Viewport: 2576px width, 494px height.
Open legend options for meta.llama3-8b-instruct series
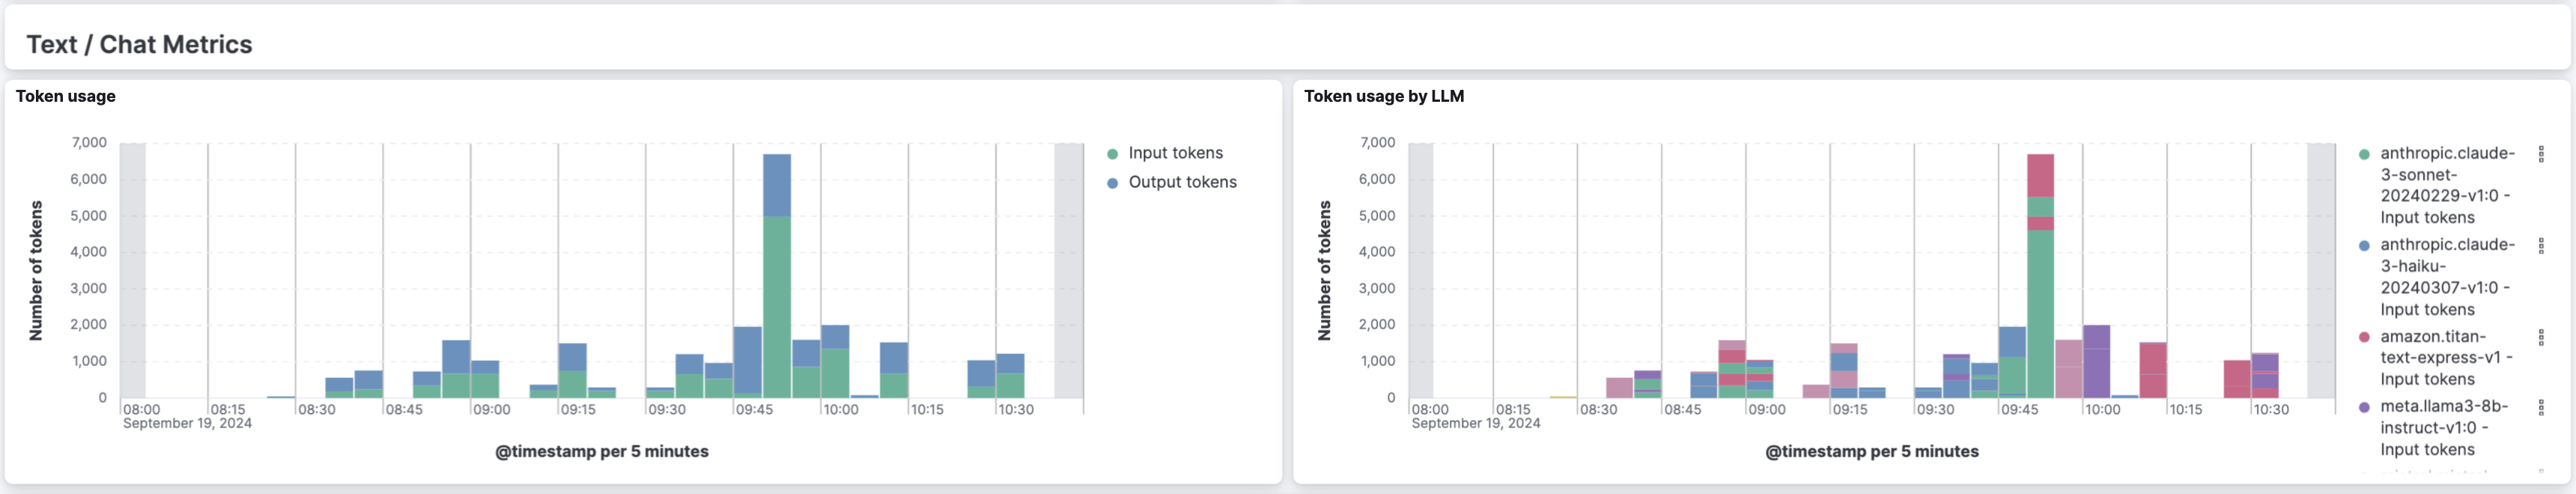2541,407
